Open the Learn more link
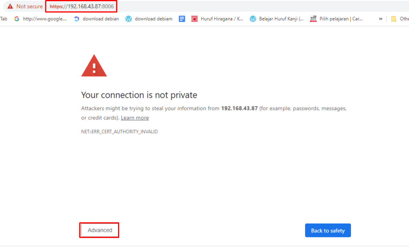The width and height of the screenshot is (409, 247). pos(135,118)
